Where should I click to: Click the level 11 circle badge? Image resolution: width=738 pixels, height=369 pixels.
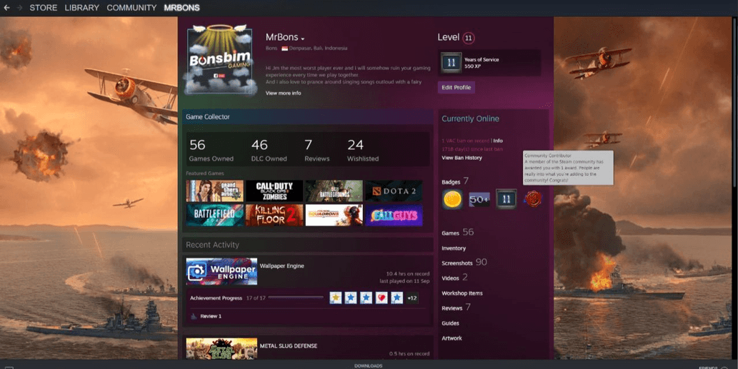point(469,38)
